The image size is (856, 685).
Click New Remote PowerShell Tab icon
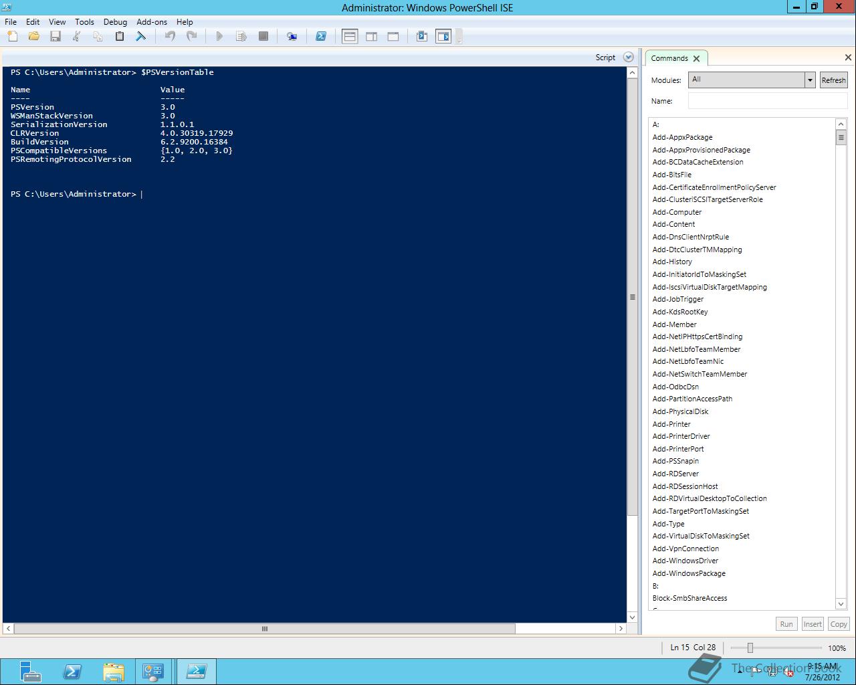pos(292,36)
